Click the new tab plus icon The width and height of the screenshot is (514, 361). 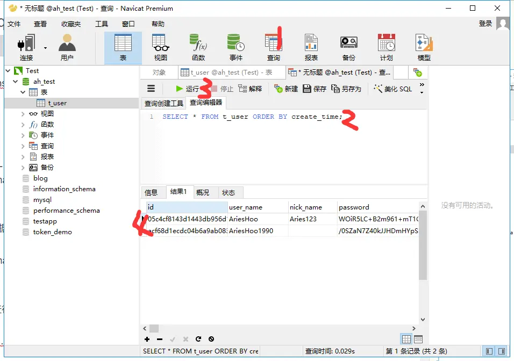[418, 73]
